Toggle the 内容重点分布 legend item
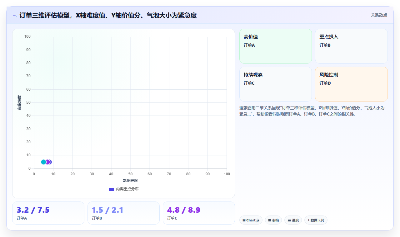The height and width of the screenshot is (237, 400). [123, 189]
